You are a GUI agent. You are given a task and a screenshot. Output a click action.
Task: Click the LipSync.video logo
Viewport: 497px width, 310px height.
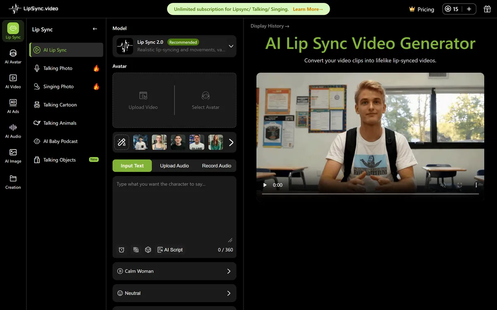coord(34,8)
